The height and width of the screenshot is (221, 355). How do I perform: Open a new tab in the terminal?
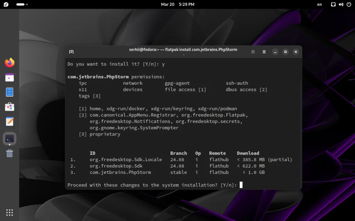71,52
